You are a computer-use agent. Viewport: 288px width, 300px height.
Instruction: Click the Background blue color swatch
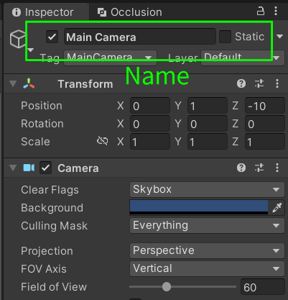pos(199,207)
